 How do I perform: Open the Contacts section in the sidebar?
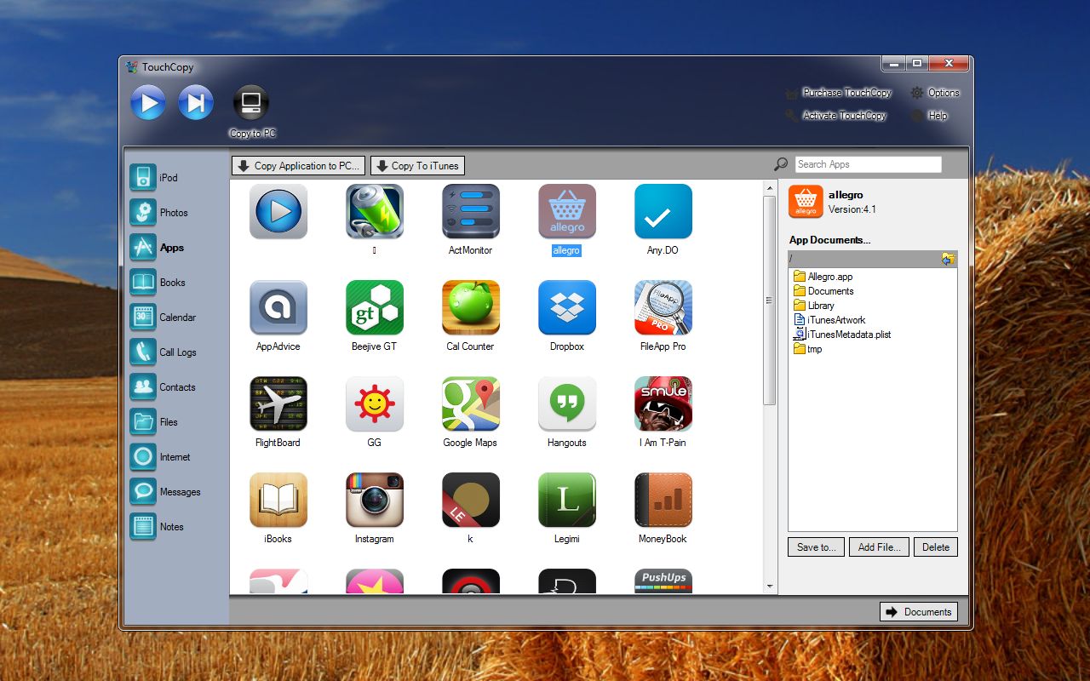[163, 386]
